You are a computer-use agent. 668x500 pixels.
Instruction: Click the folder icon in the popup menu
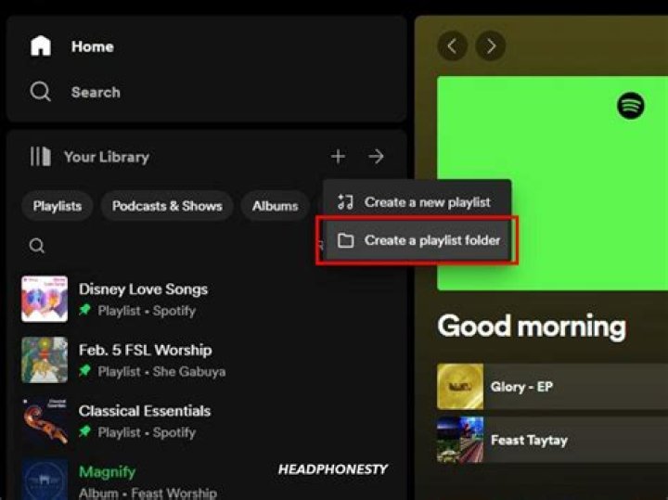click(x=345, y=240)
